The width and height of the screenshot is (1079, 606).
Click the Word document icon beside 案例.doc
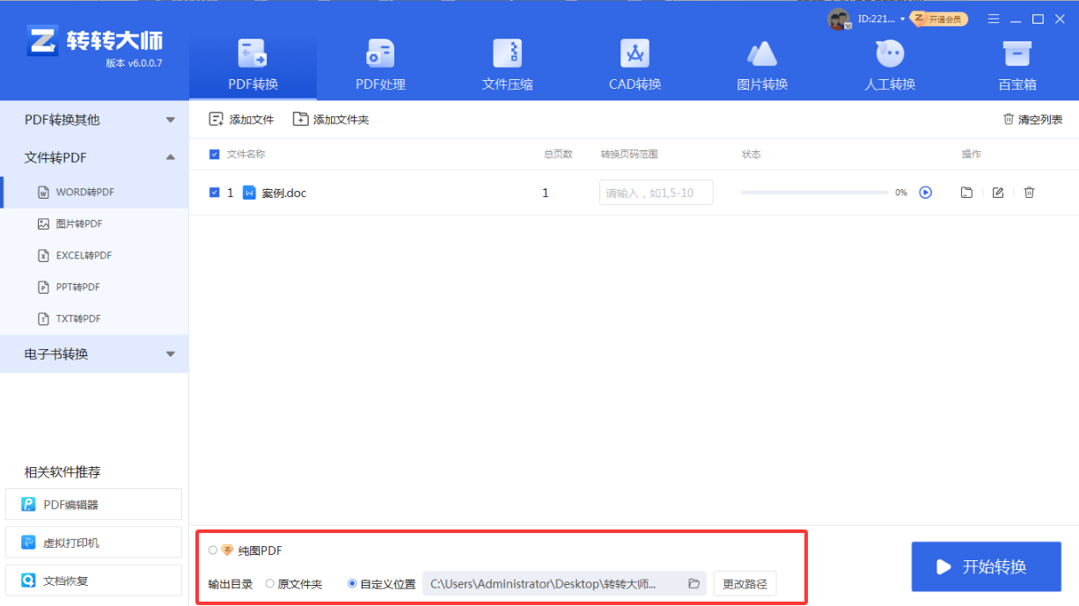pyautogui.click(x=249, y=192)
